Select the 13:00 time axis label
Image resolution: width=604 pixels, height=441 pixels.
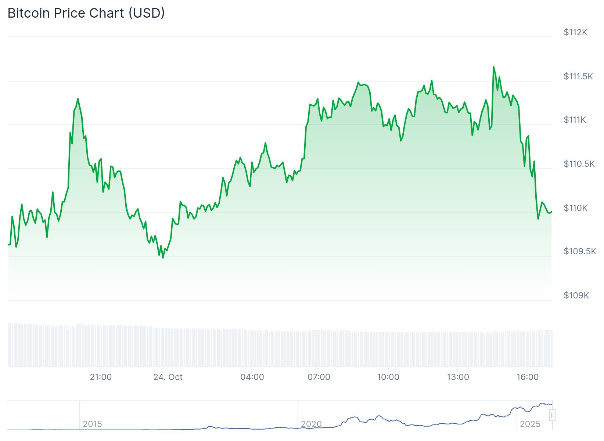point(458,377)
